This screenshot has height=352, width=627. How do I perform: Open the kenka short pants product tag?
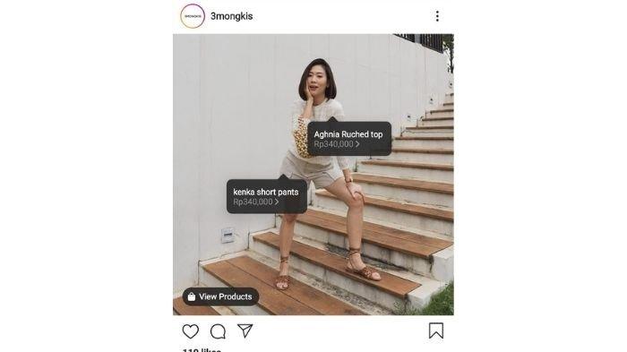click(267, 196)
